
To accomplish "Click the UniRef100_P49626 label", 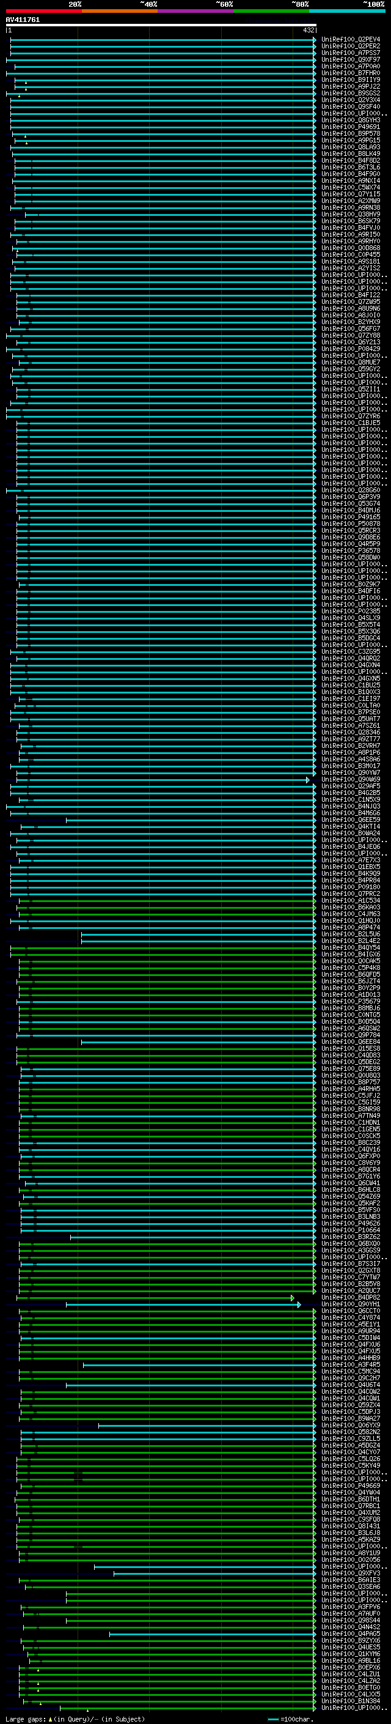I will tap(350, 1224).
